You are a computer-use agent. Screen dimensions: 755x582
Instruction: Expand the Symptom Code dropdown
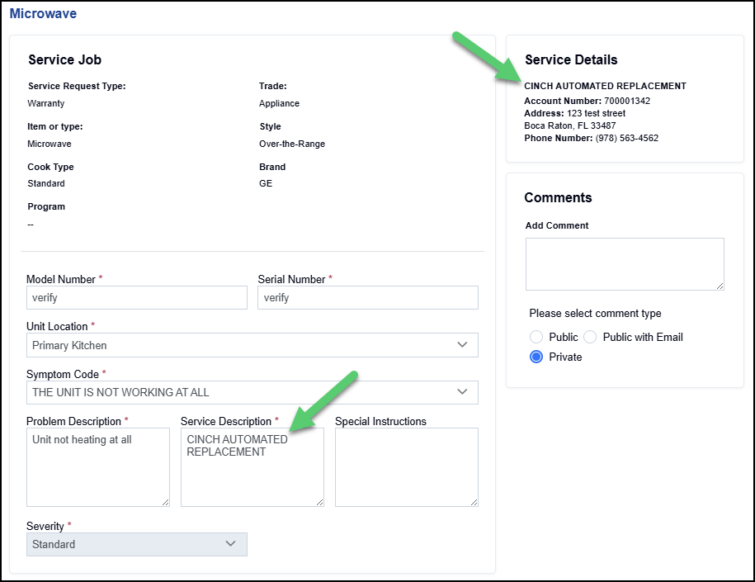[252, 392]
